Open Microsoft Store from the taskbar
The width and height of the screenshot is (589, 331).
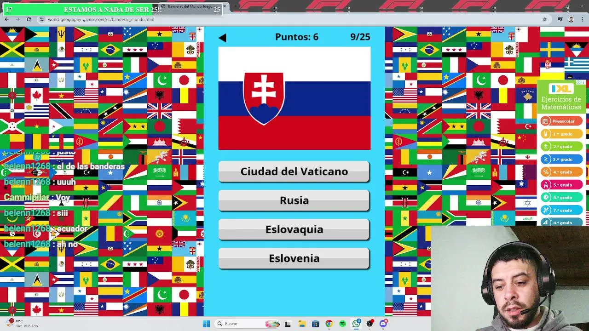tap(315, 324)
